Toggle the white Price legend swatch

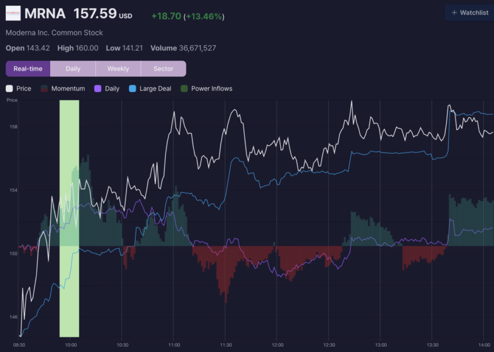(x=9, y=88)
